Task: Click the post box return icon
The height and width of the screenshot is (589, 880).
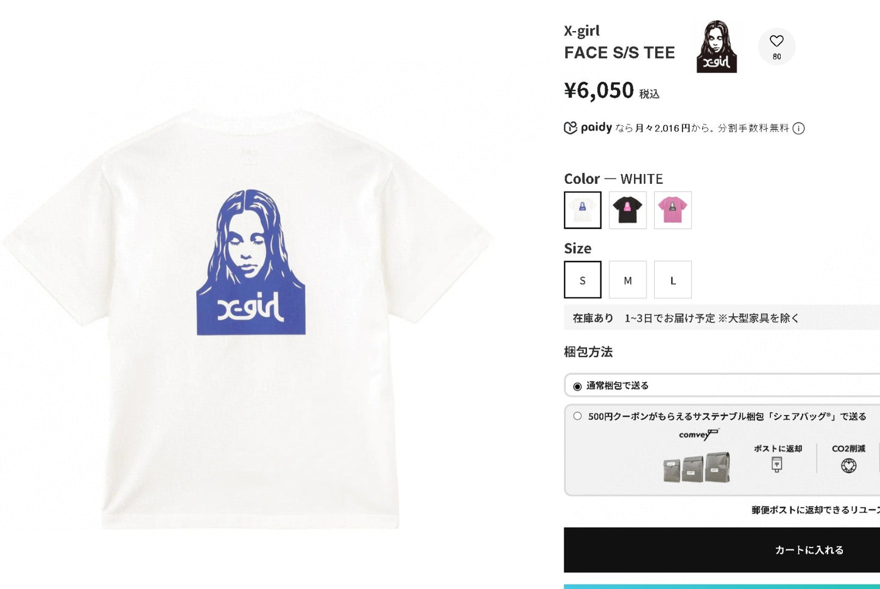Action: 776,465
